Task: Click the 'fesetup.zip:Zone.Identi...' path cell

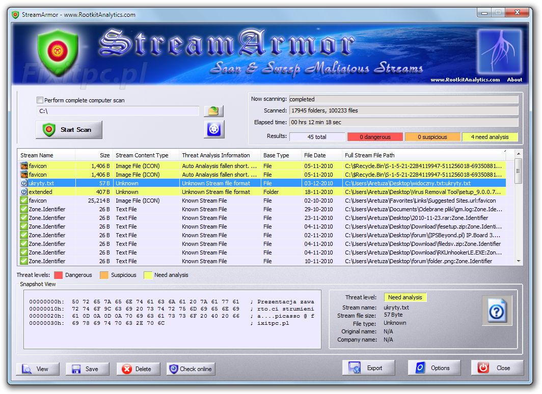Action: point(423,227)
